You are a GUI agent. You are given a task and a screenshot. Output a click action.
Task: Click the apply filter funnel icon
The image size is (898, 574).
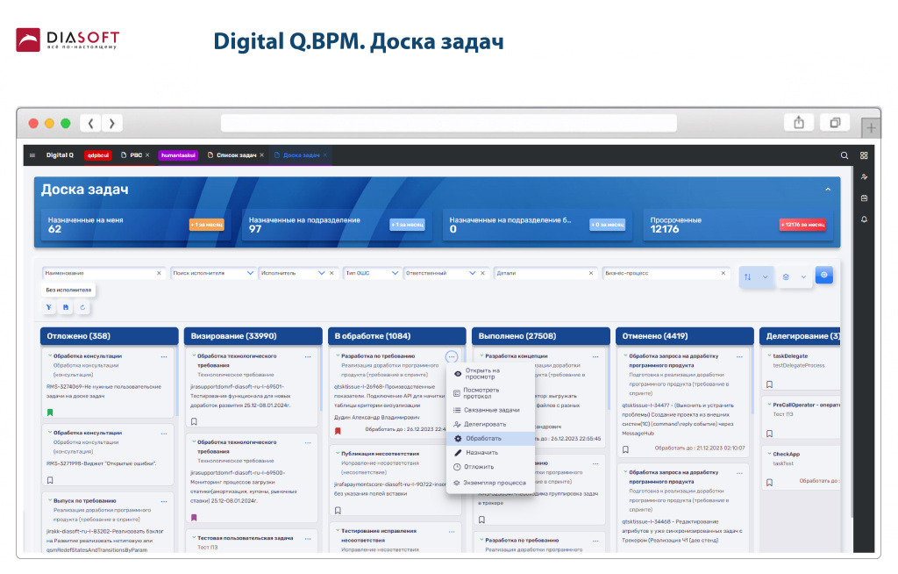tap(49, 307)
